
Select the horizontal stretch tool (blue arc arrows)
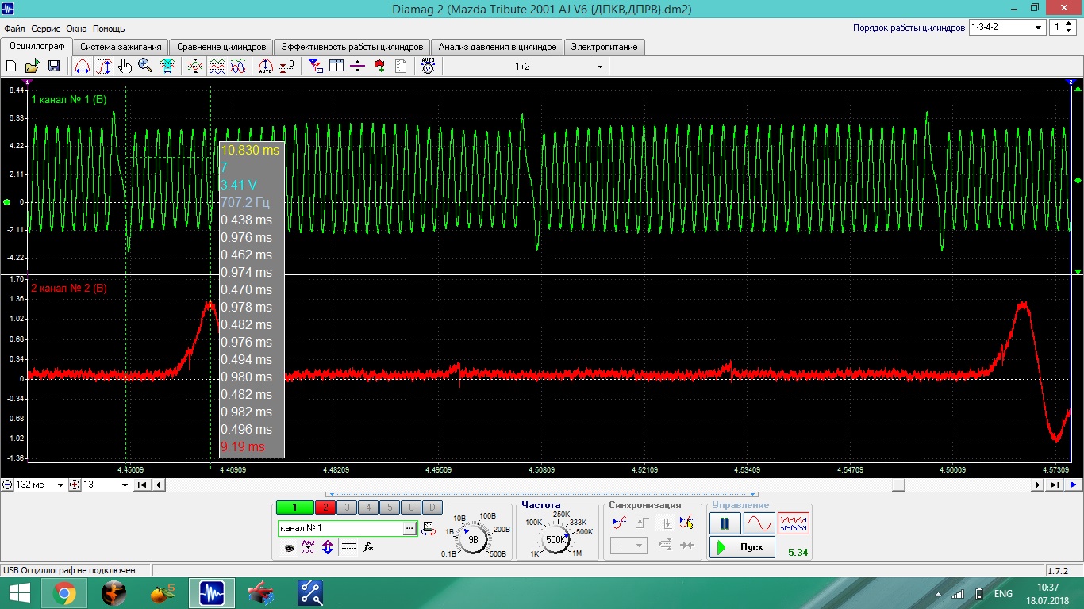click(x=82, y=67)
